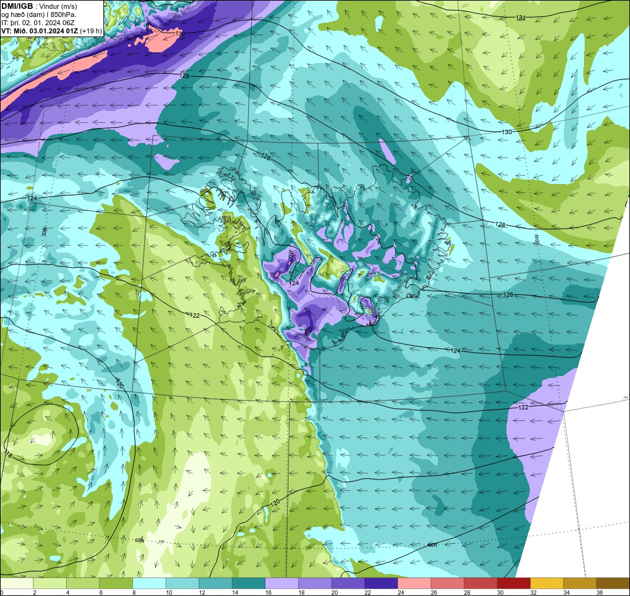Click the 22–24 m/s dark indigo swatch
Viewport: 630px width, 596px height.
pyautogui.click(x=381, y=583)
